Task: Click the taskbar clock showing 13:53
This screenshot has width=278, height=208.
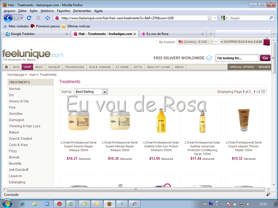Action: click(x=263, y=204)
